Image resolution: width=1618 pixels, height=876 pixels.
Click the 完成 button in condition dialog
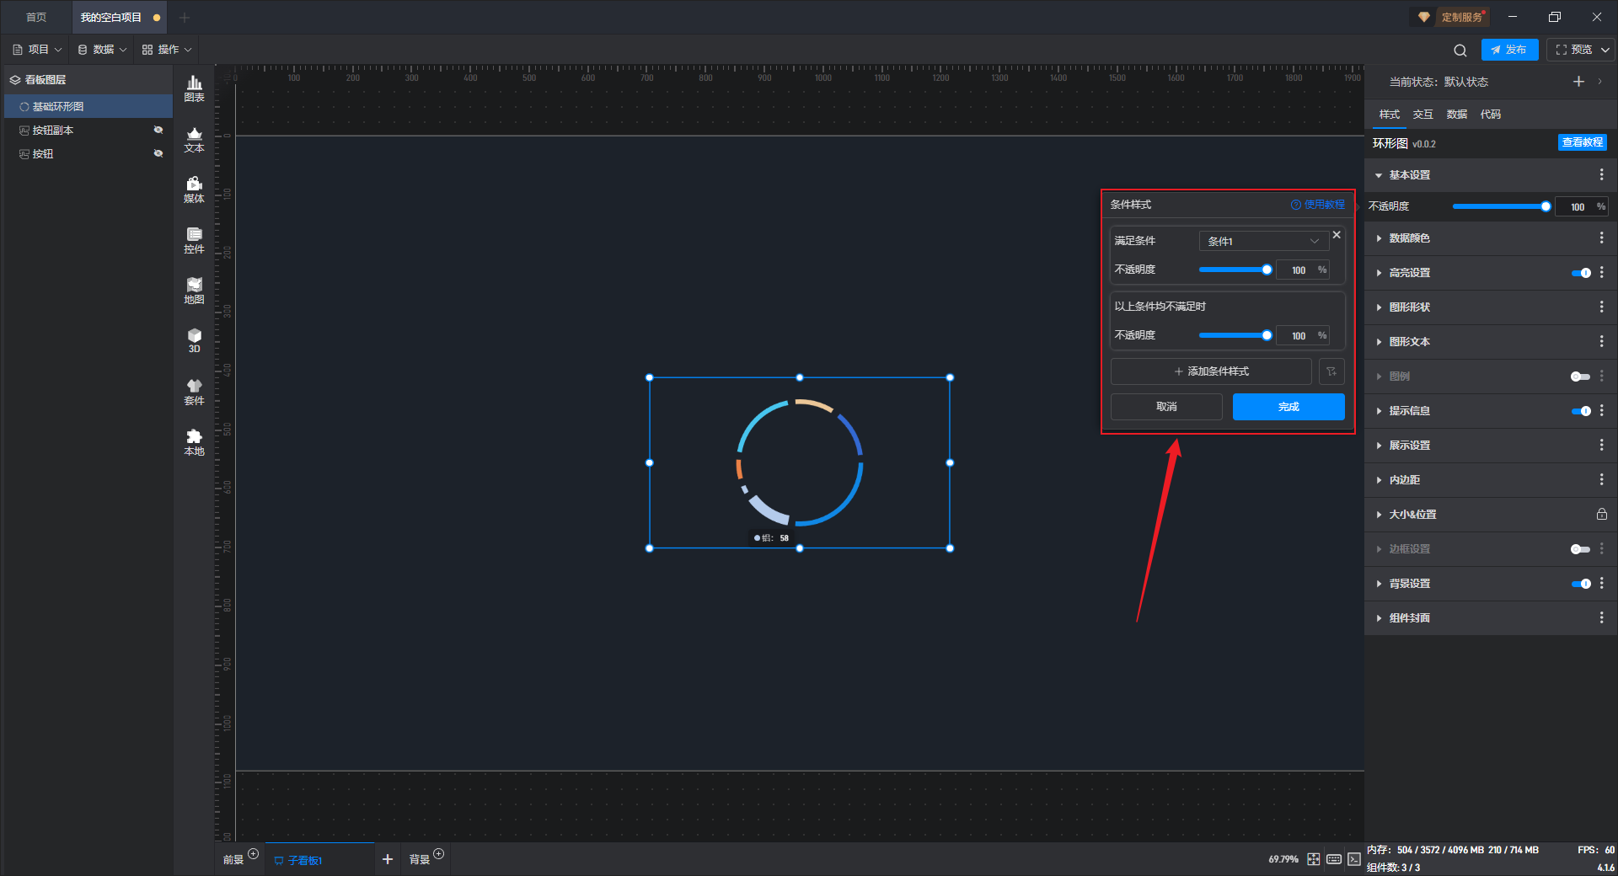[x=1288, y=407]
